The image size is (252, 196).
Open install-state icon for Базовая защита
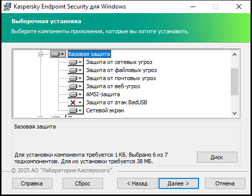click(58, 54)
